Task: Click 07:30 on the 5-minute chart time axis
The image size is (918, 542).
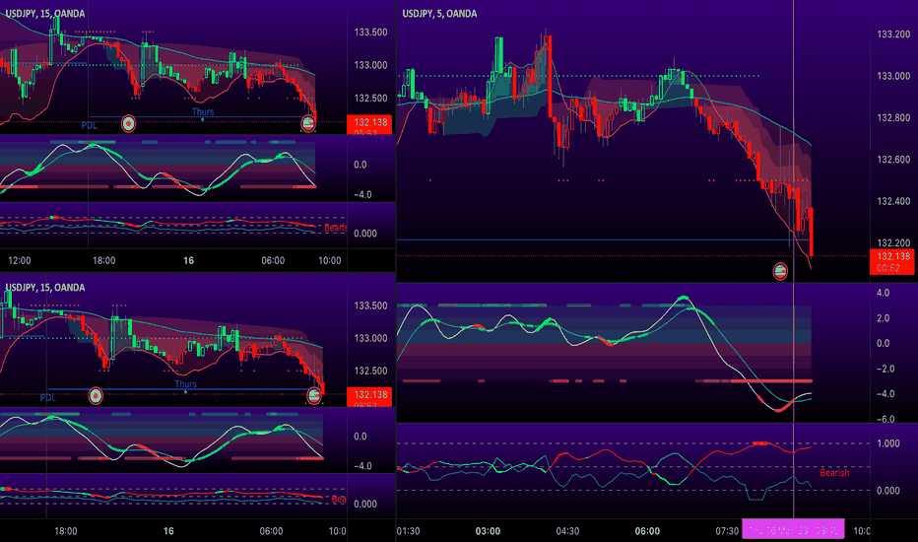Action: (727, 531)
